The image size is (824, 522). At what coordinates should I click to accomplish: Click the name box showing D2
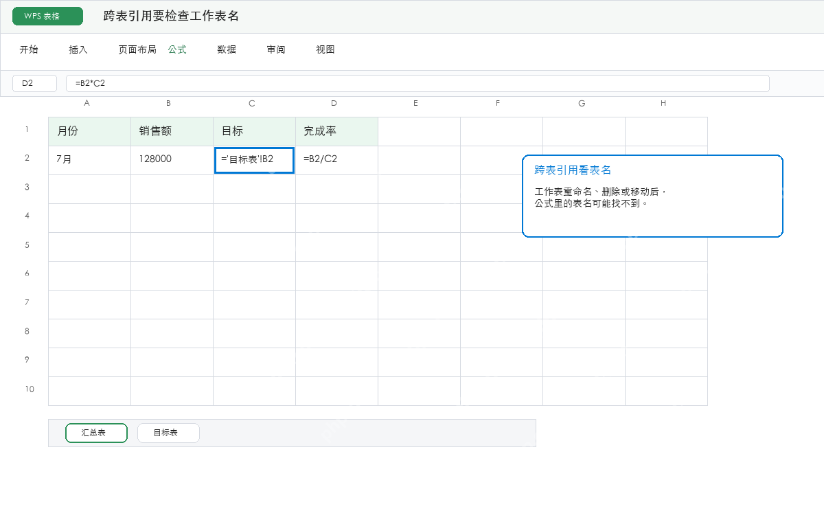coord(34,83)
